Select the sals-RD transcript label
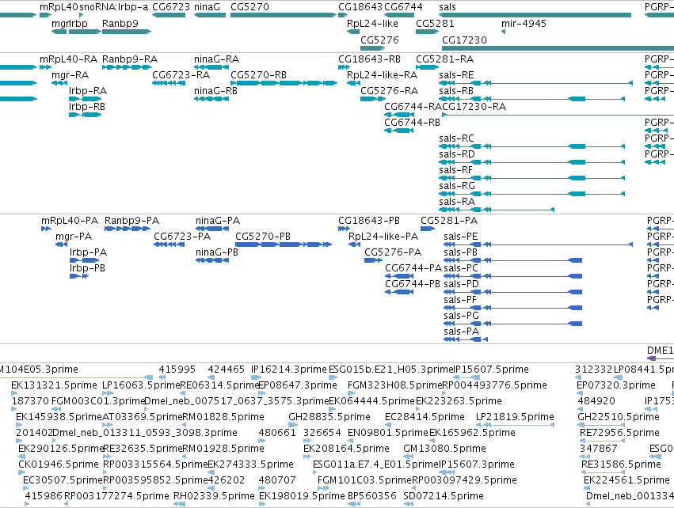The height and width of the screenshot is (508, 674). [x=457, y=154]
